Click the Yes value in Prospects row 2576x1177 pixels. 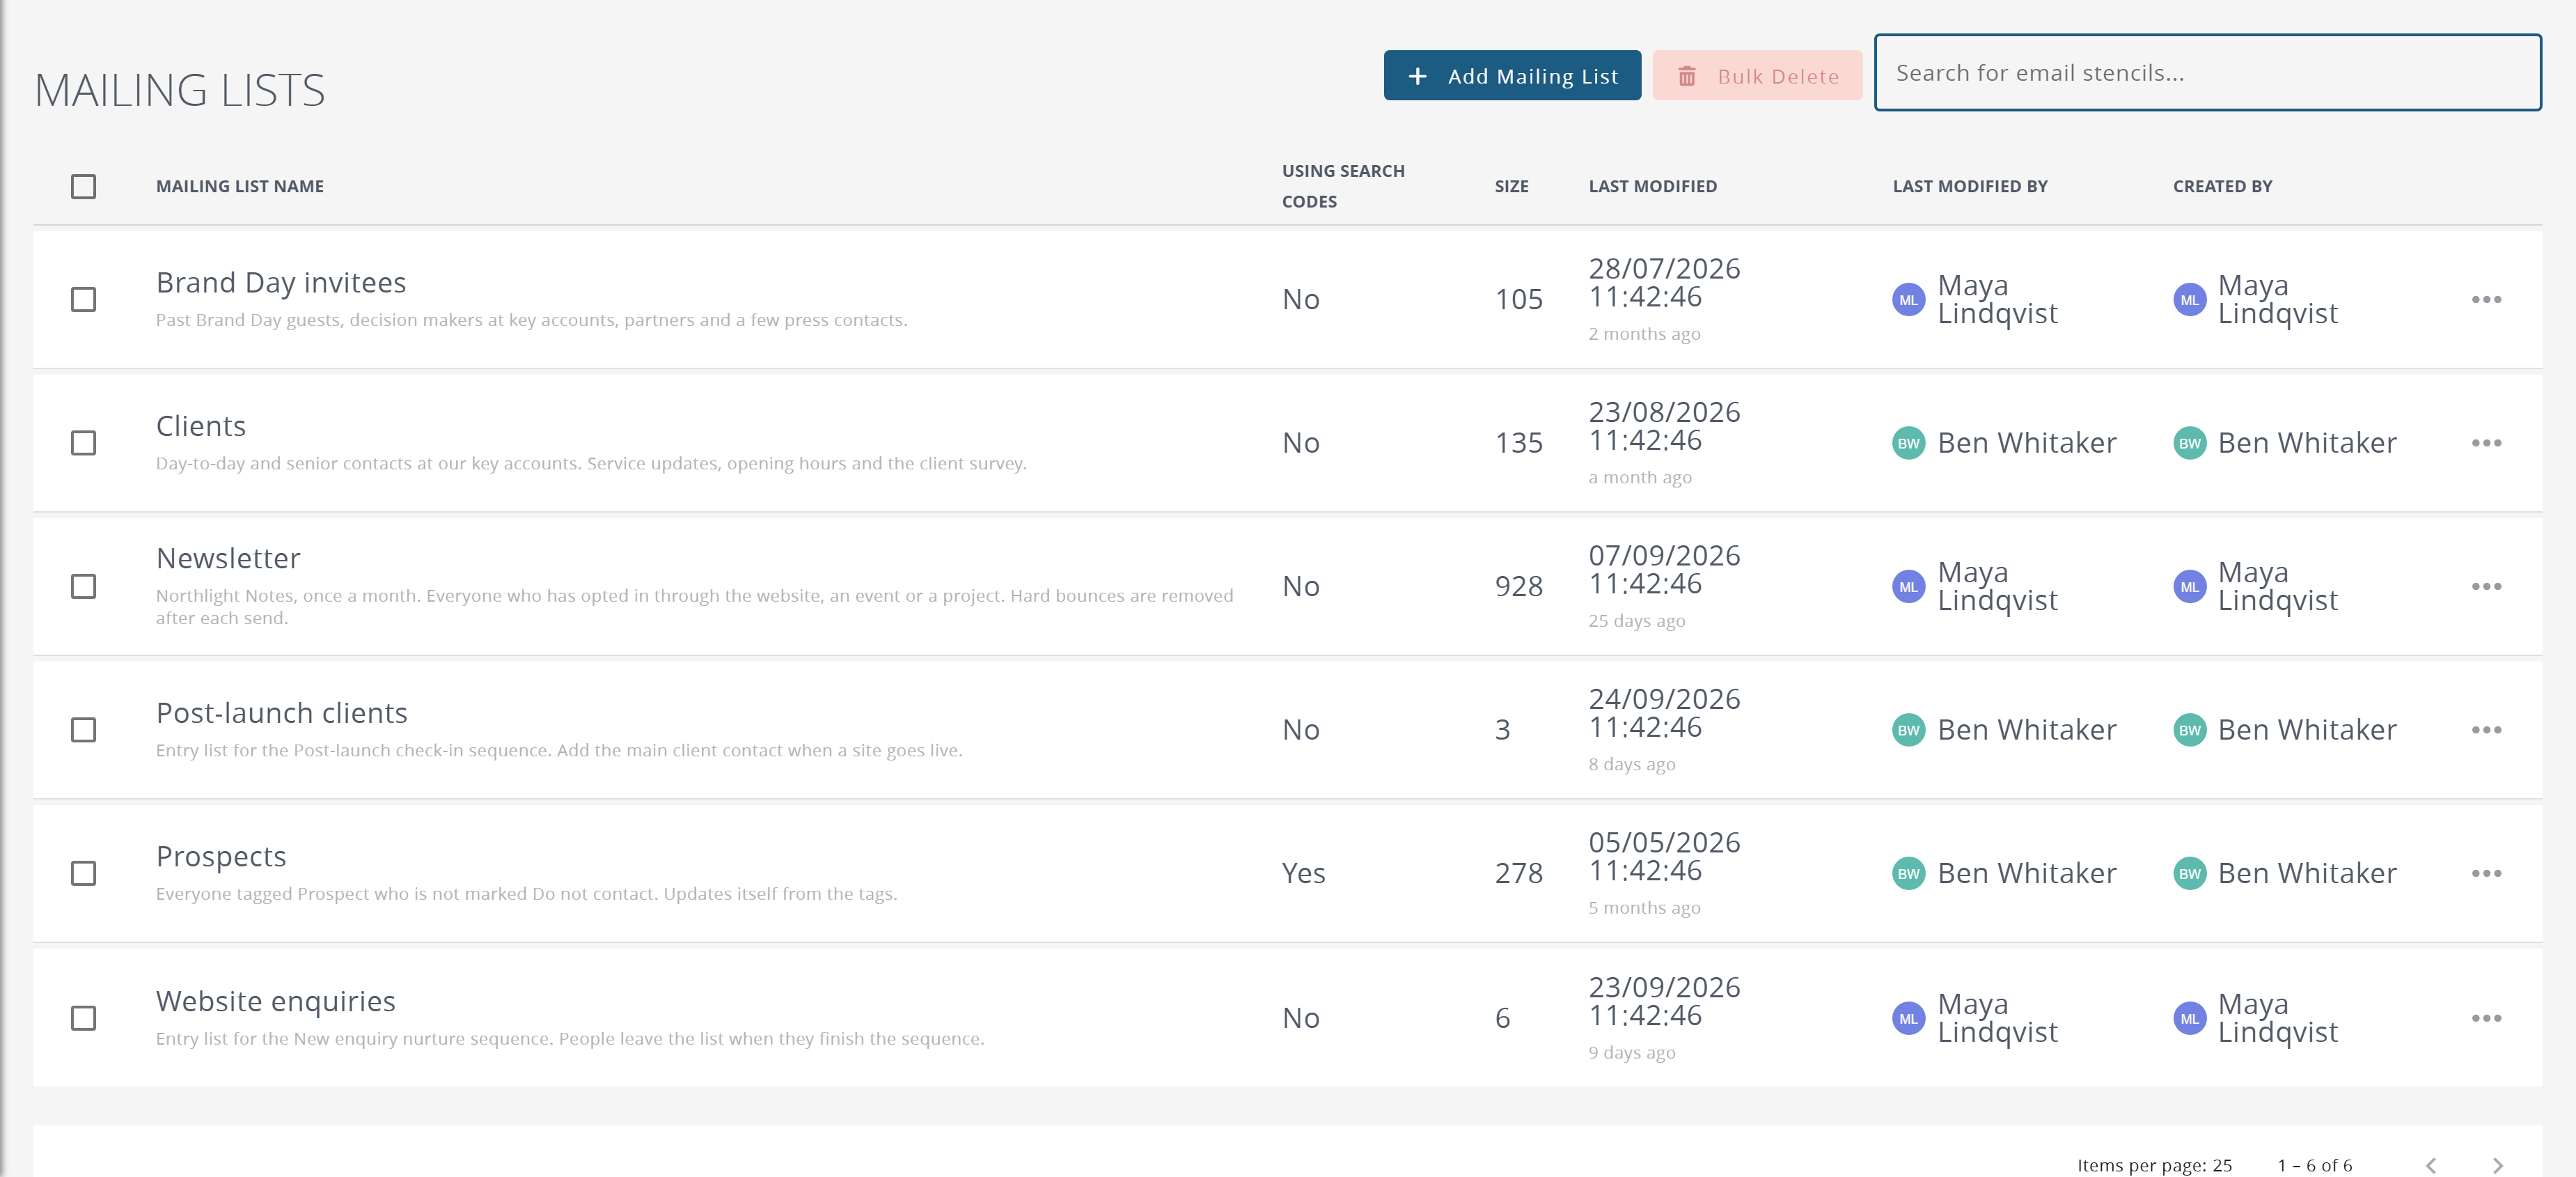[1303, 873]
